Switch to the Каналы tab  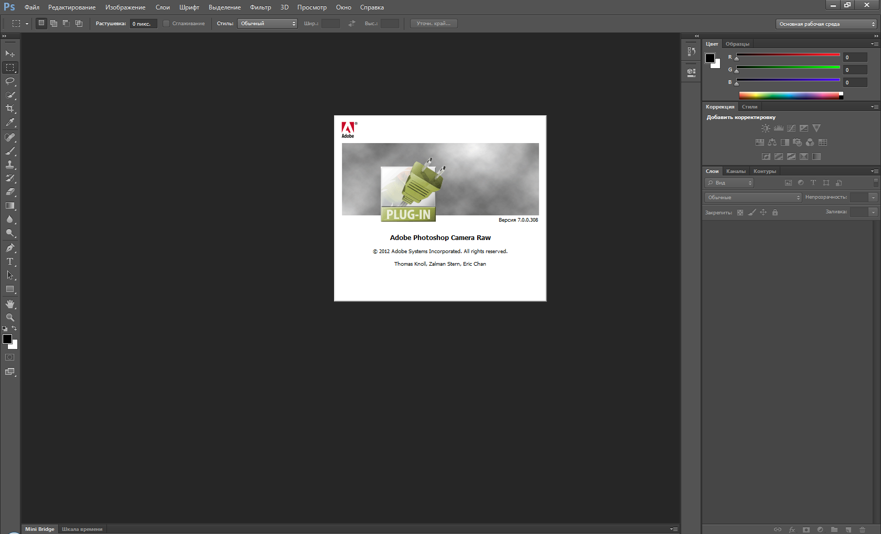[736, 171]
